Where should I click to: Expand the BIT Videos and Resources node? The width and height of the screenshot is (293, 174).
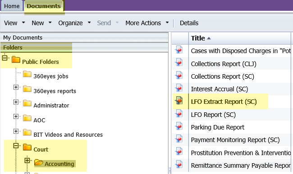[16, 131]
